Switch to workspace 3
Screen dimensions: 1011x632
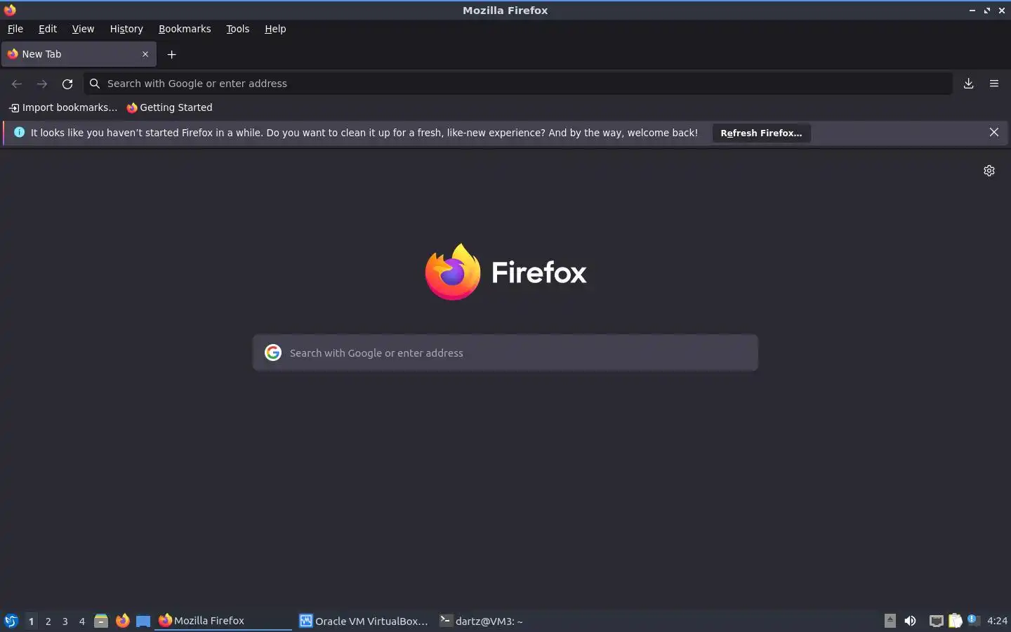pyautogui.click(x=65, y=621)
